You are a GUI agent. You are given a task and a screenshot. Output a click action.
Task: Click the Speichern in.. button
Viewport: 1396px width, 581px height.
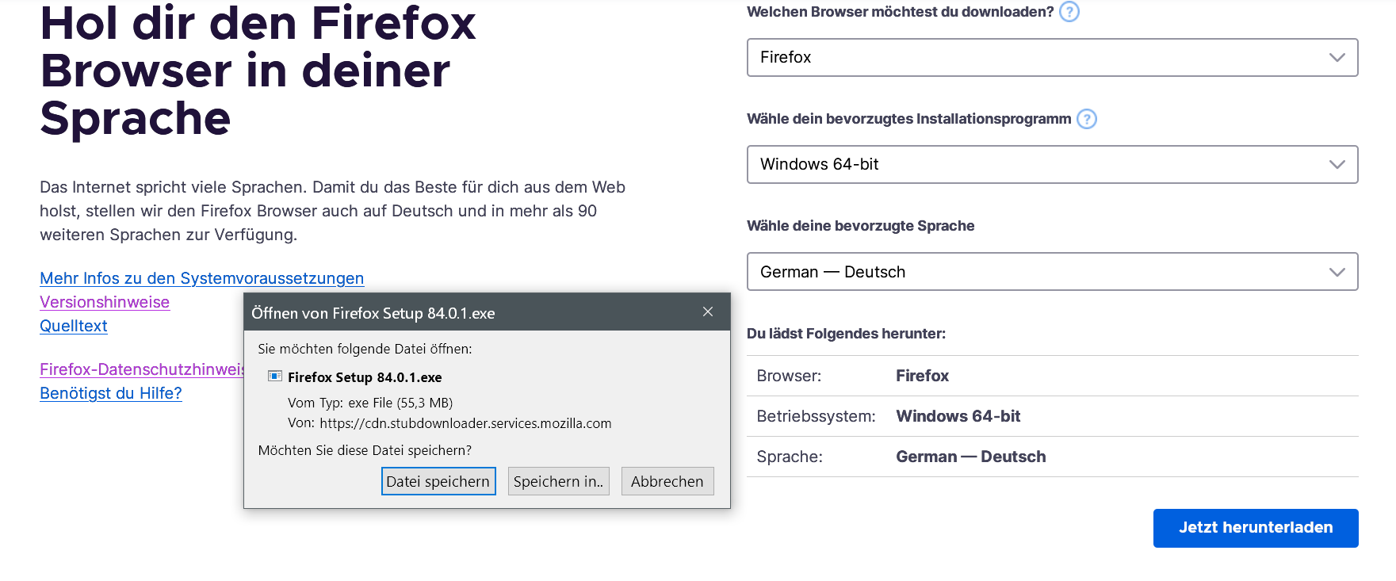point(559,481)
